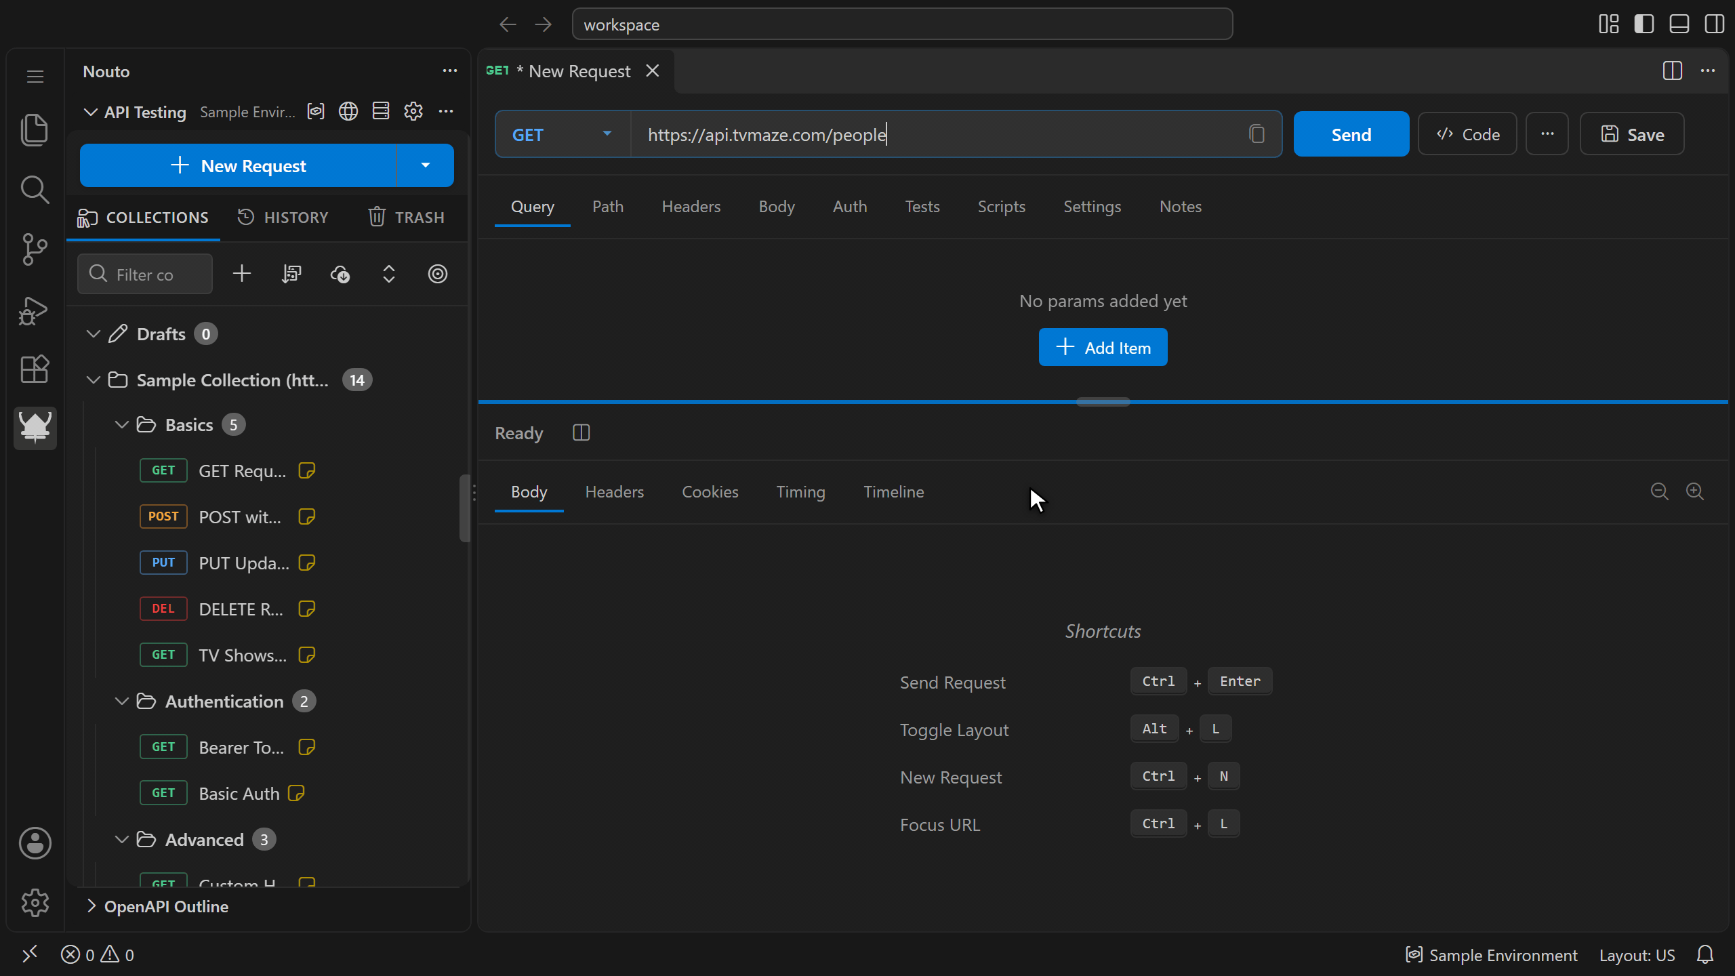Open the Manage gear in activity bar

(35, 902)
